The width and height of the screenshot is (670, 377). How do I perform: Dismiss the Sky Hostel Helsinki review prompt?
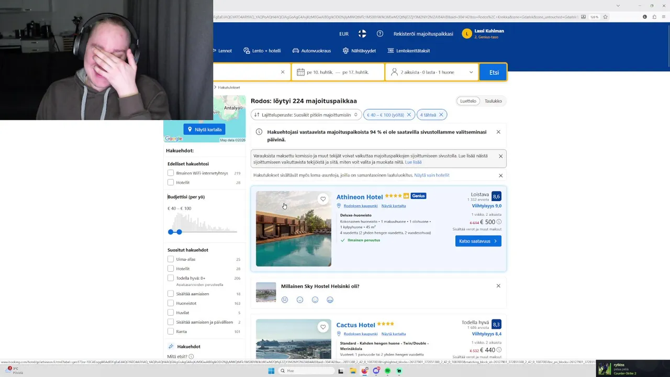click(498, 286)
